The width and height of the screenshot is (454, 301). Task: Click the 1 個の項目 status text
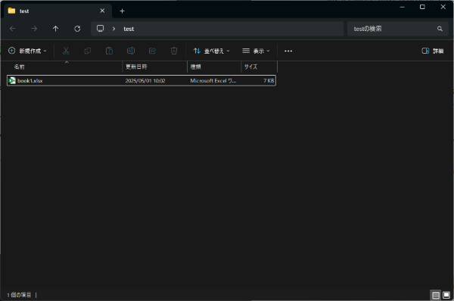(x=19, y=295)
